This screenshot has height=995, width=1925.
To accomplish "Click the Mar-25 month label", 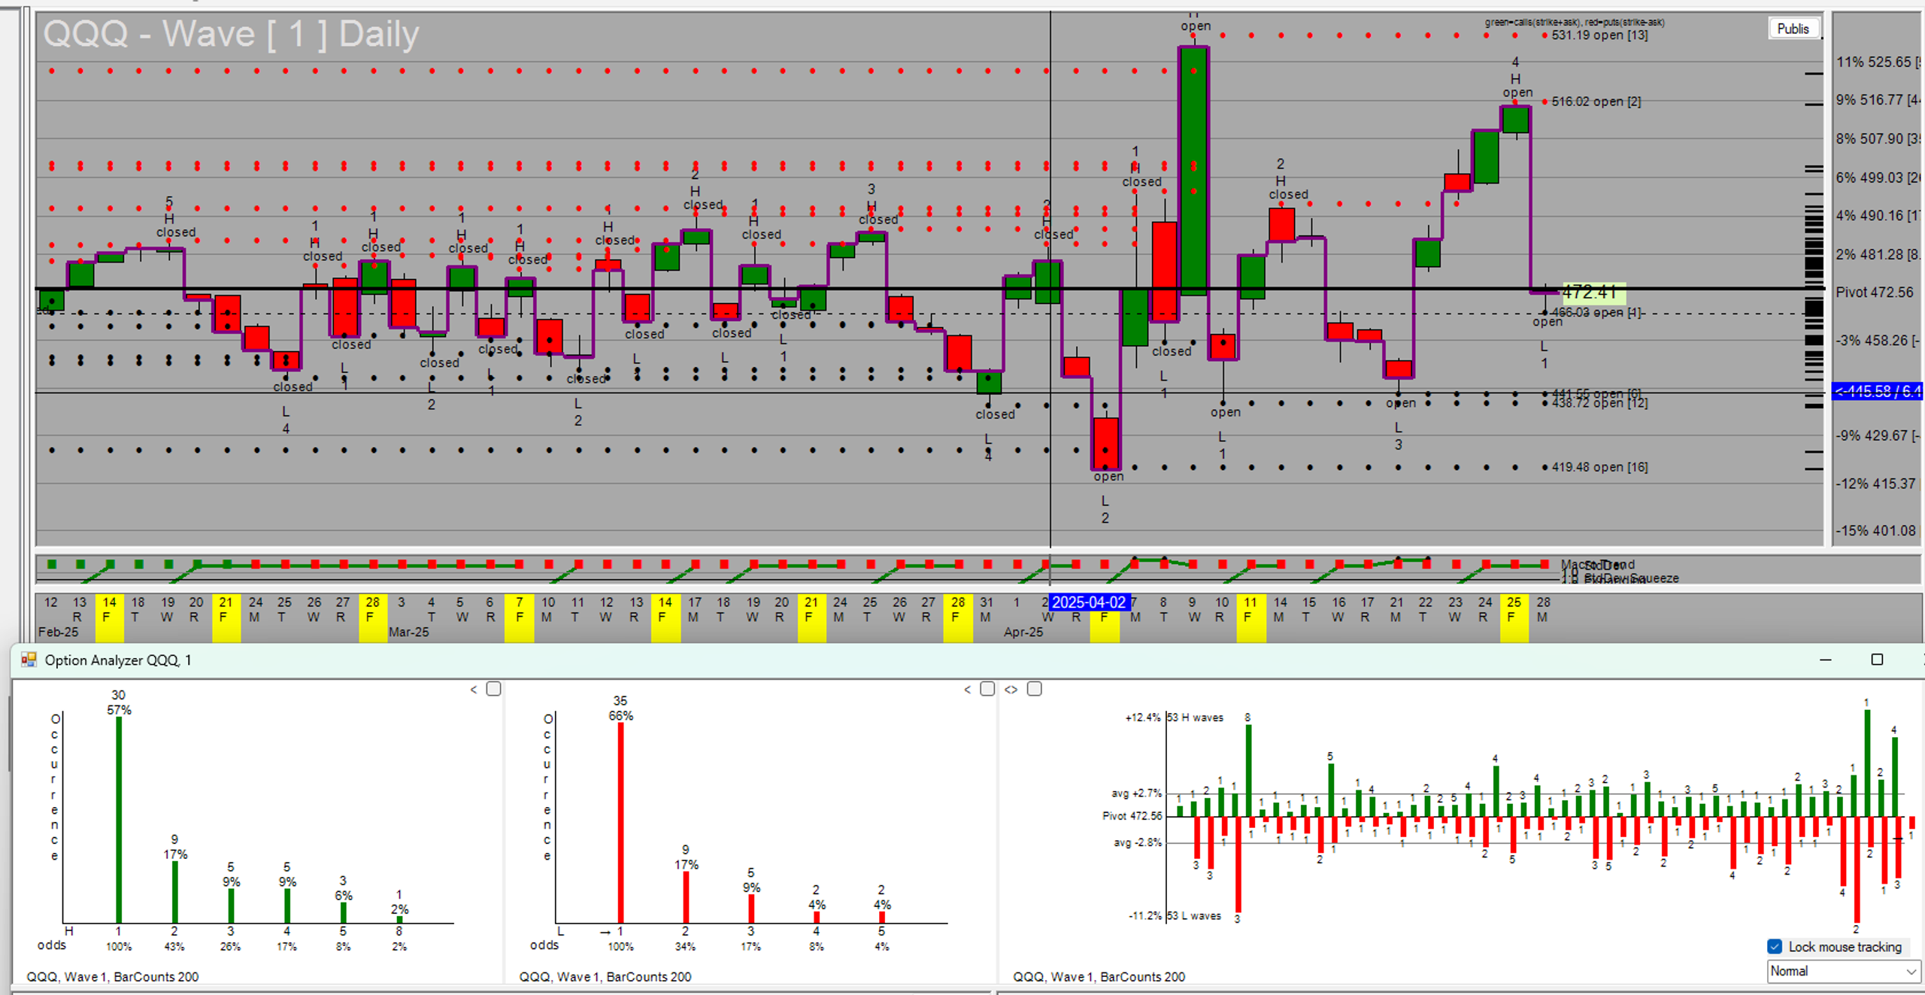I will click(x=409, y=632).
